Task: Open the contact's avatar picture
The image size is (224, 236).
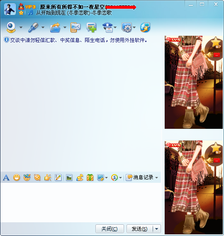Action: tap(10, 9)
